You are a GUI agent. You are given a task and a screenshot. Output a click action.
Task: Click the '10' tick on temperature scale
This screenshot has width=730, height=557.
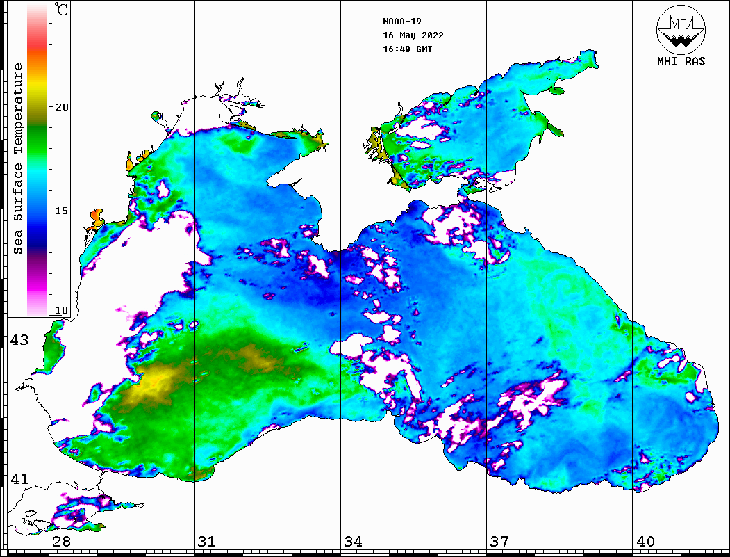click(x=61, y=310)
